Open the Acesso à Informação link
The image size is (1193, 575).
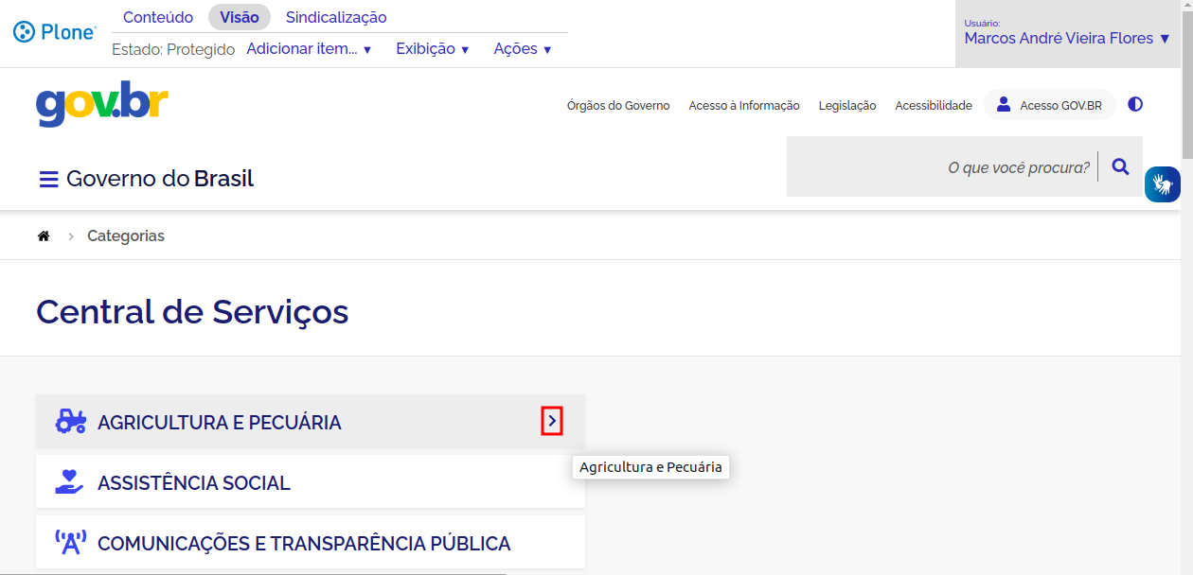(x=744, y=106)
